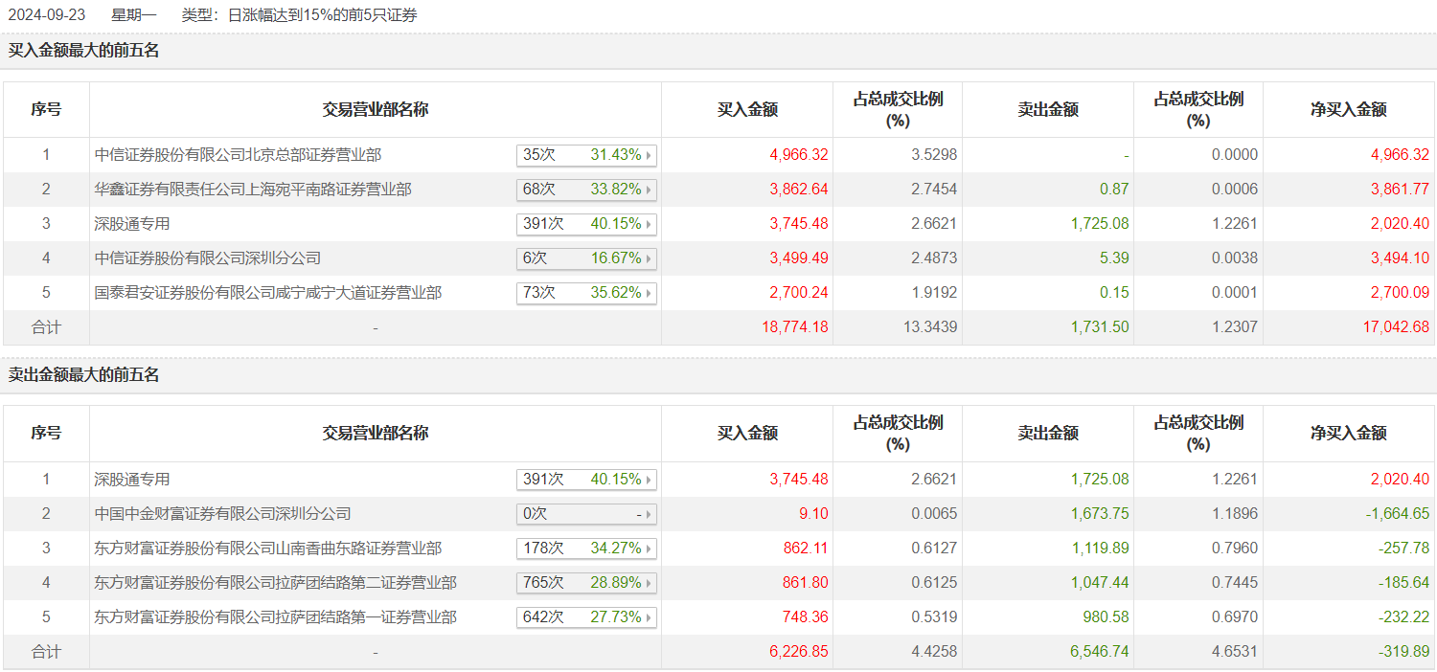Click 东方财富证券拉萨团结路第一证券营业部
The width and height of the screenshot is (1437, 672).
(276, 617)
